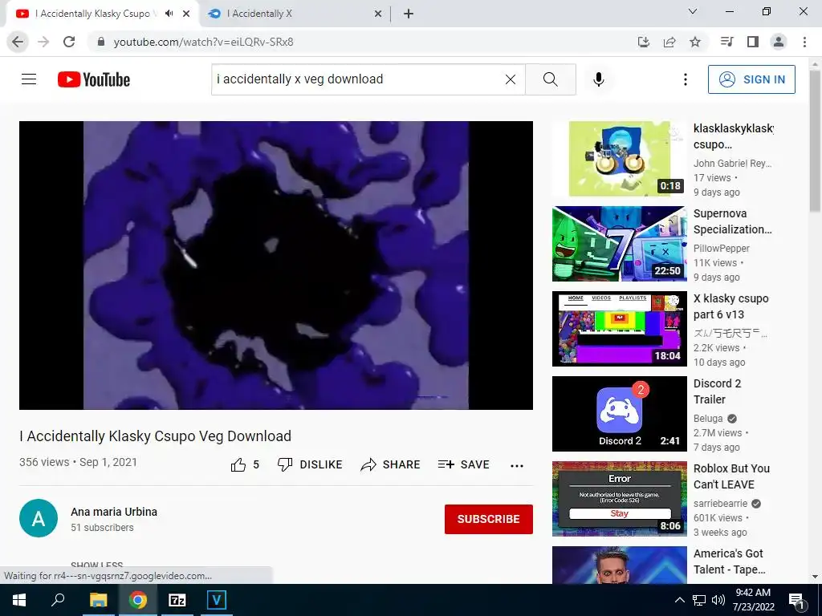Viewport: 822px width, 616px height.
Task: Open 'X klasky csupo part 6 v13' title
Action: [730, 306]
